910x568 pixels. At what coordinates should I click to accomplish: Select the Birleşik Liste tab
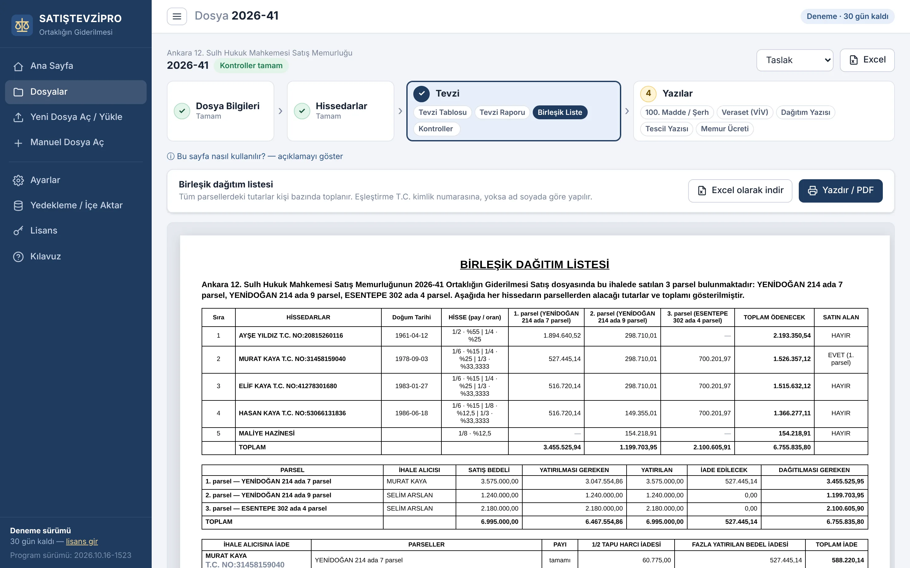tap(560, 112)
